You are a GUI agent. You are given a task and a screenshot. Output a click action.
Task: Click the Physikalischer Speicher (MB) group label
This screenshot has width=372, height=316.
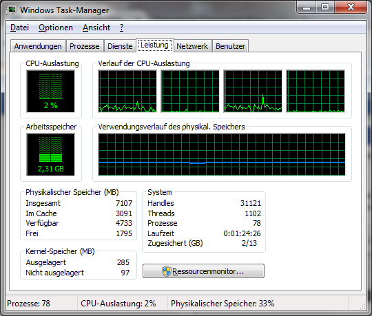(72, 192)
